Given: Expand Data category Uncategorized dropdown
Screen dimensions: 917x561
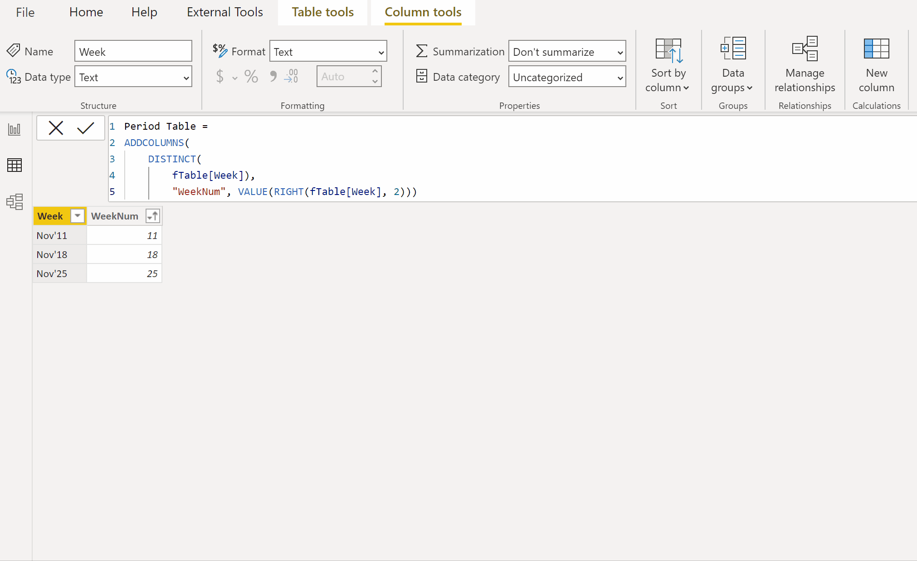Looking at the screenshot, I should 567,77.
